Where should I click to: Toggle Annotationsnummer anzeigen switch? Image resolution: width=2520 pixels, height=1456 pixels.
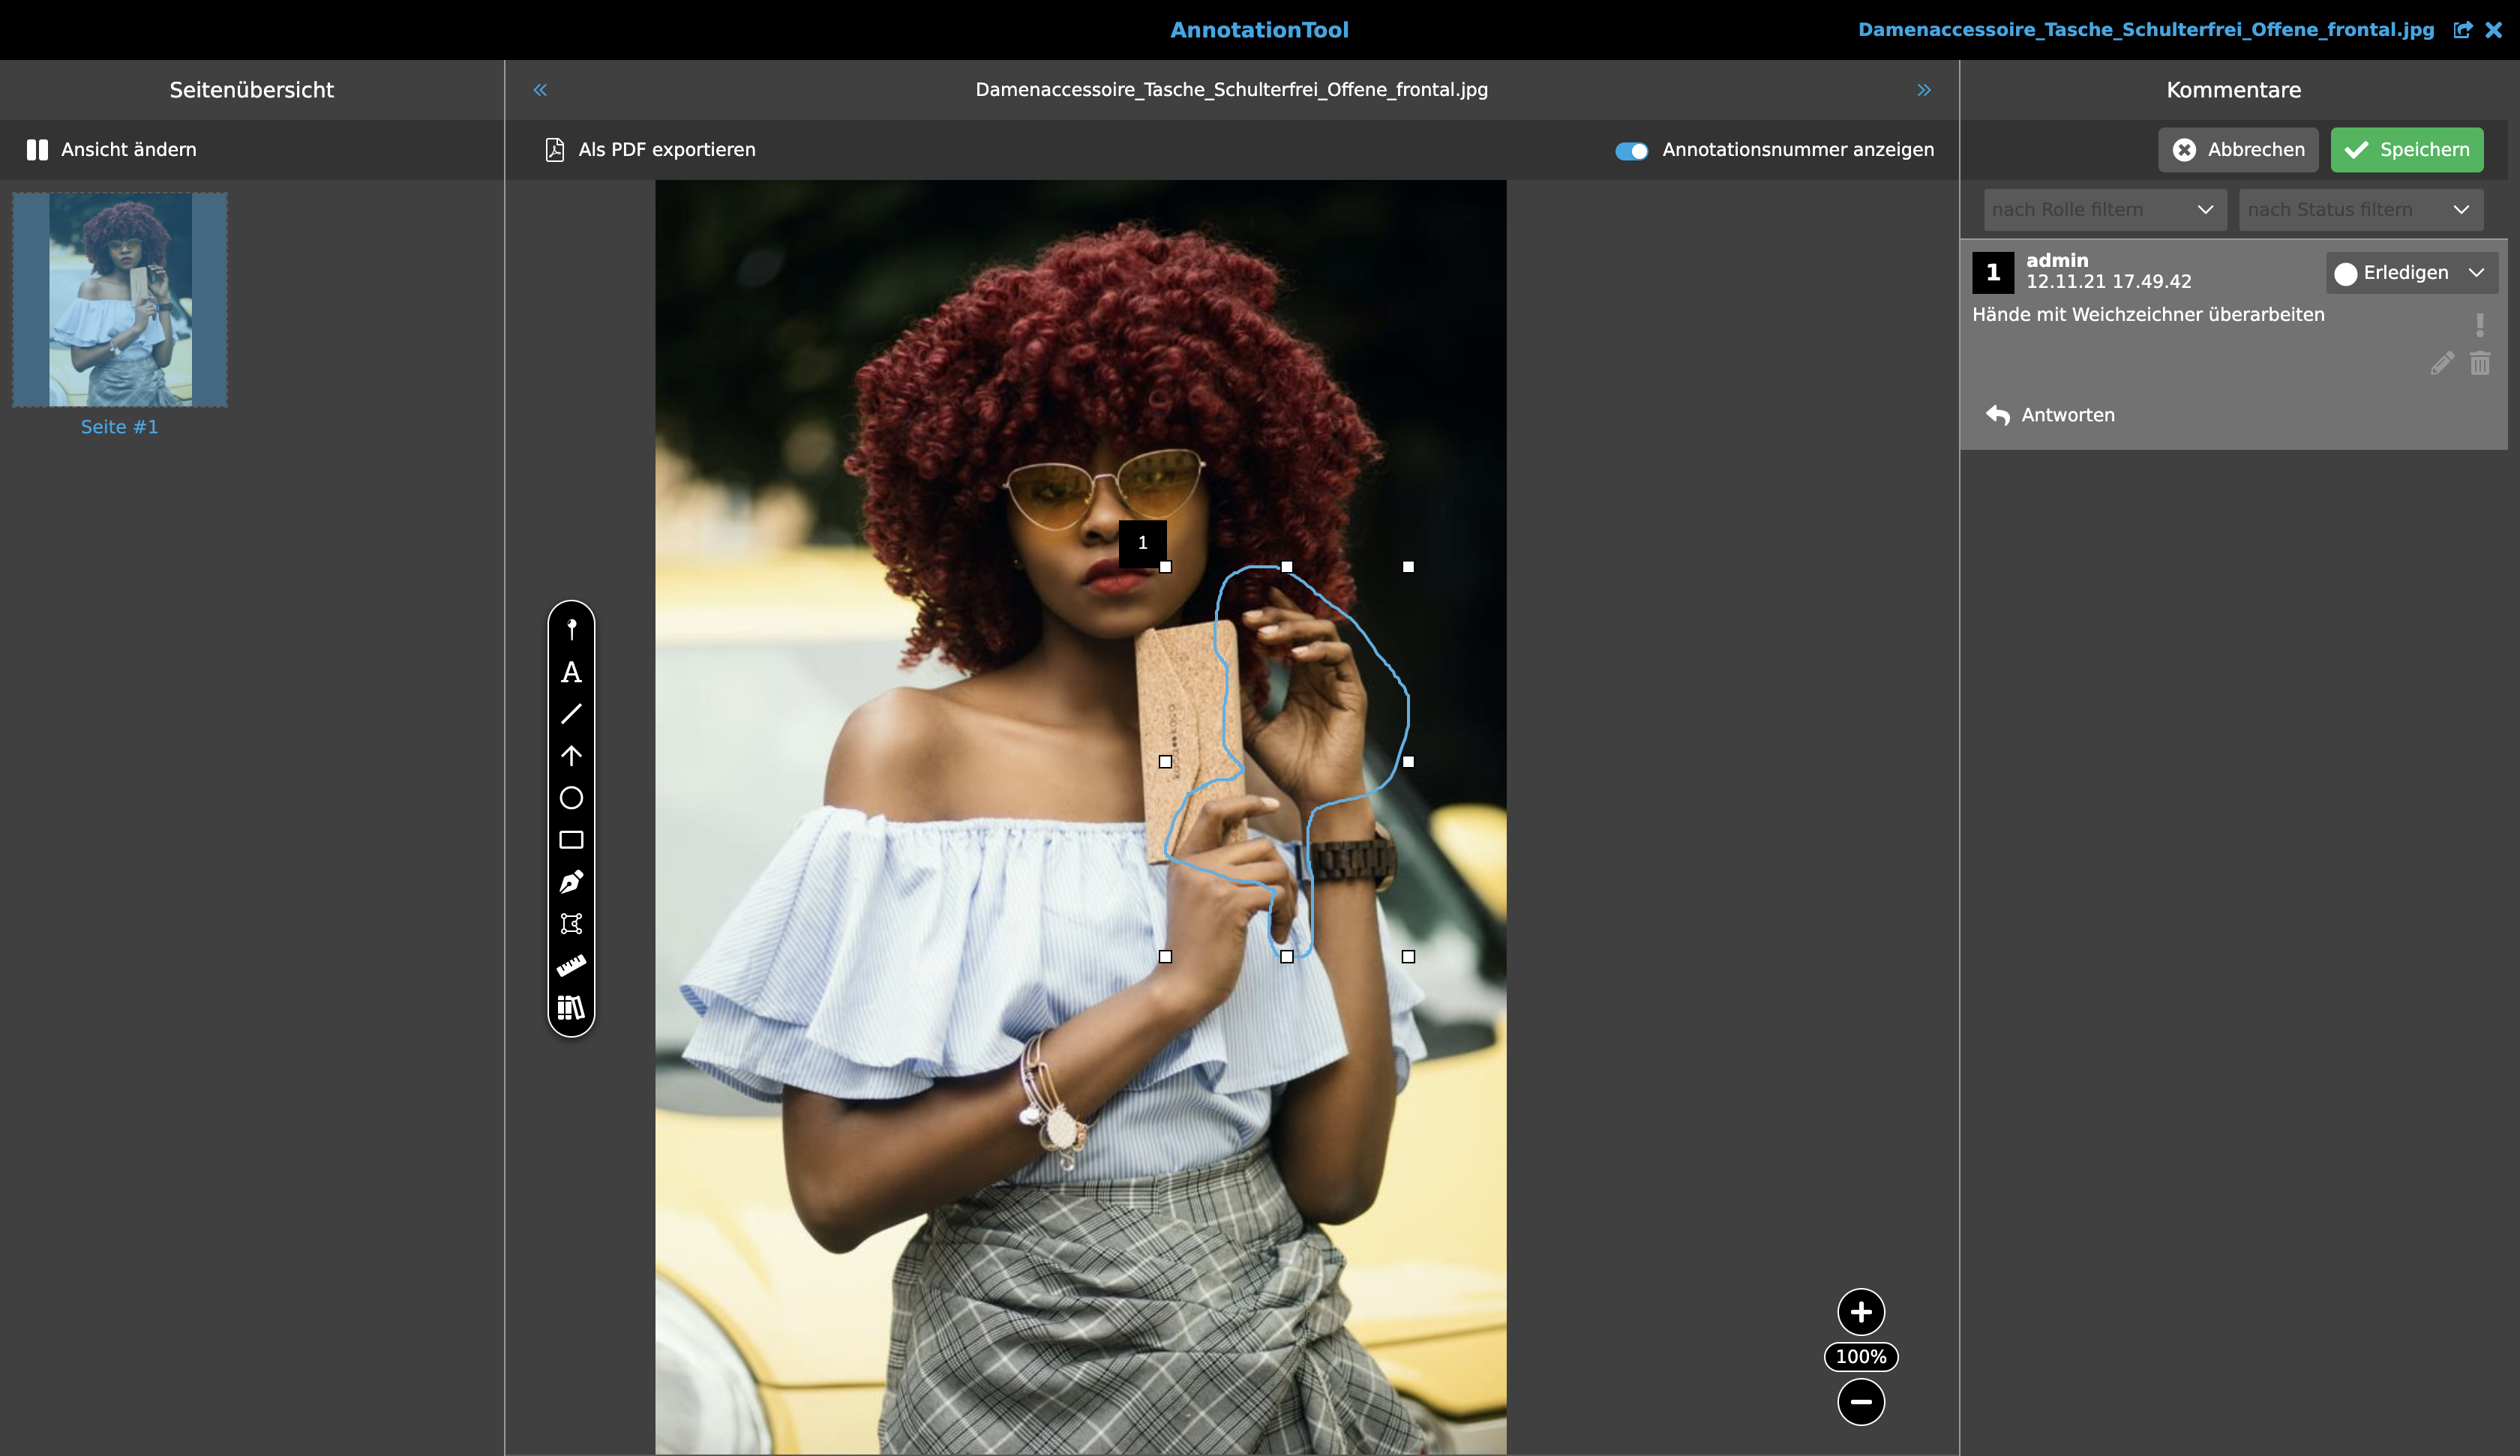(x=1631, y=151)
